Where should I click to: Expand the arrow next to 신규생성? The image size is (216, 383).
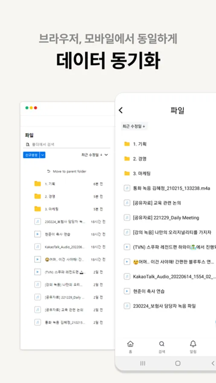[43, 155]
